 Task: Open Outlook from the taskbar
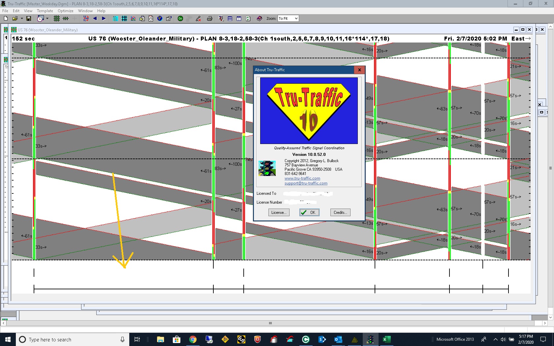(x=338, y=339)
